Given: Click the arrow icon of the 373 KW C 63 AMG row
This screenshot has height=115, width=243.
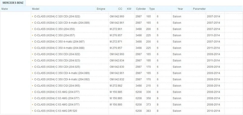Looking at the screenshot, I should click(33, 104).
